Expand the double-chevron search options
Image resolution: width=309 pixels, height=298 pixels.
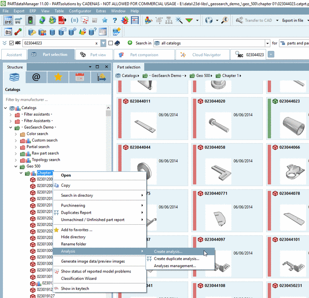[x=5, y=43]
